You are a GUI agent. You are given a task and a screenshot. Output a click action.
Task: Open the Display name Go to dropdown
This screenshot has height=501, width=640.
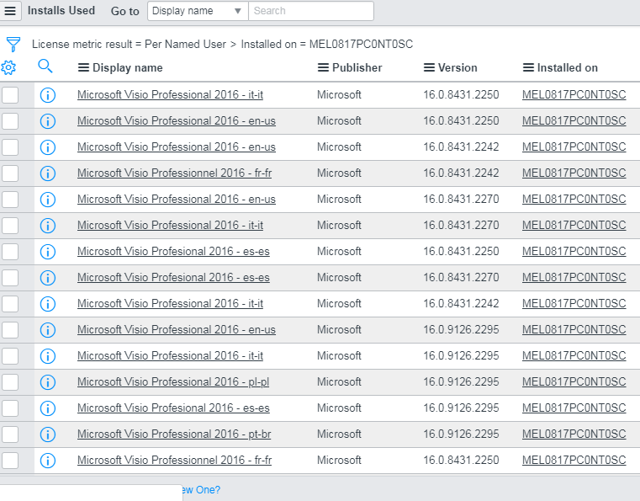pos(198,11)
